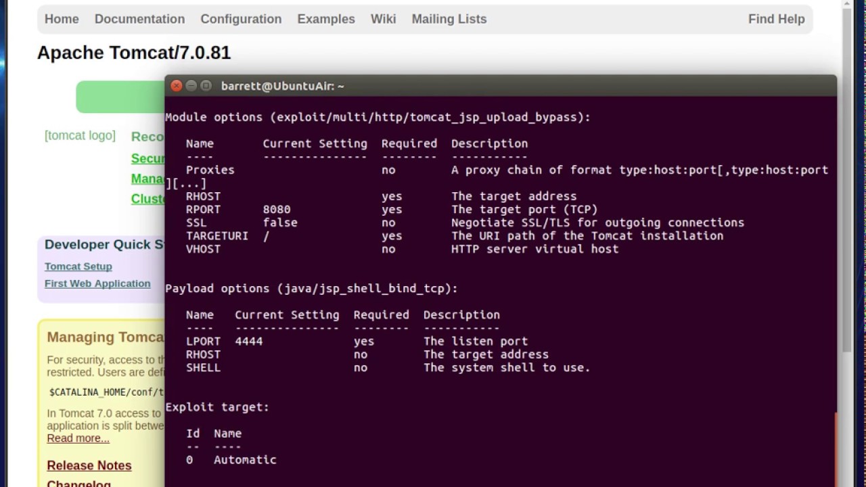
Task: Select Examples in the navigation bar
Action: click(x=326, y=19)
